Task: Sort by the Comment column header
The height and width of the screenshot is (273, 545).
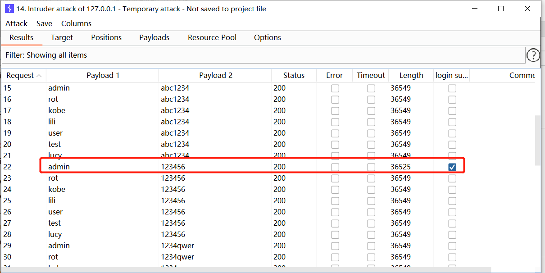Action: click(503, 75)
